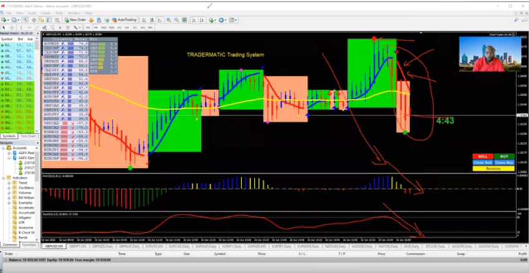Toggle the Navigator panel icon
The width and height of the screenshot is (529, 273).
tap(41, 20)
